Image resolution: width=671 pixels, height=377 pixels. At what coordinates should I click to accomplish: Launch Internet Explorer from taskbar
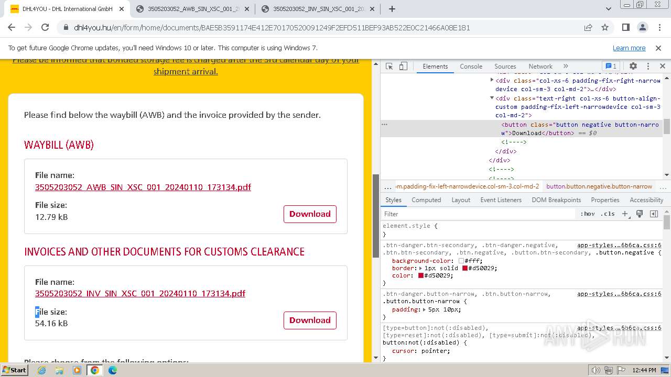click(x=41, y=370)
